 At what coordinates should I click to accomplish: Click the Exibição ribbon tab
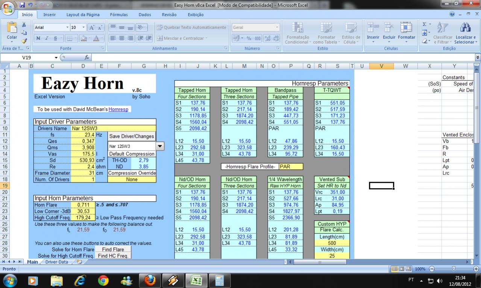196,15
